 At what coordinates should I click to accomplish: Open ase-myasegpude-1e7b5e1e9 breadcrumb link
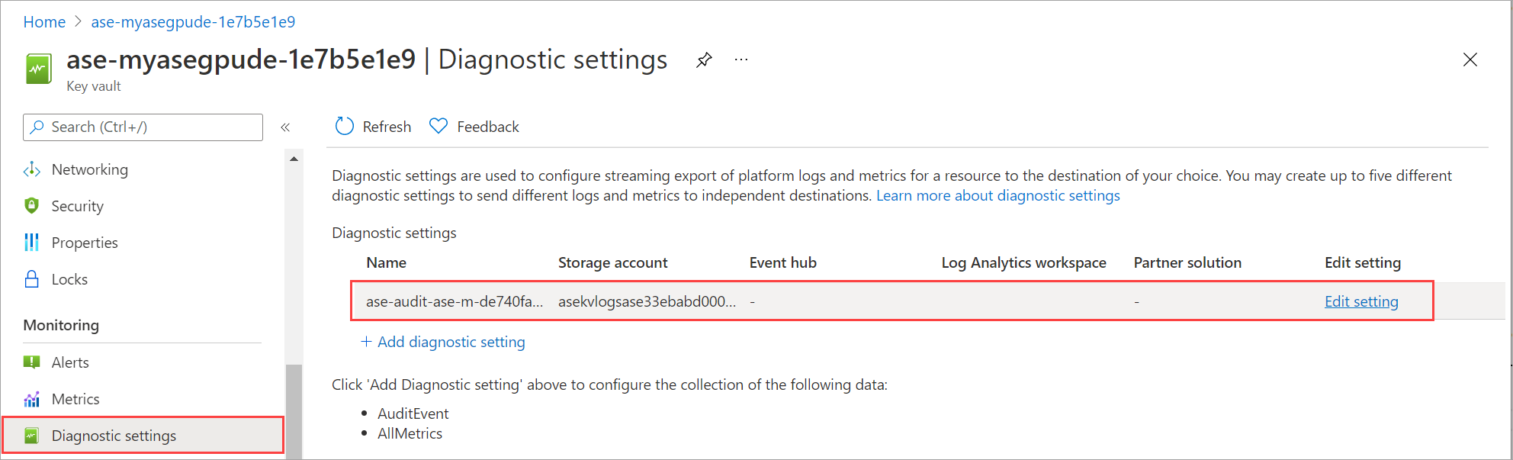pyautogui.click(x=193, y=22)
